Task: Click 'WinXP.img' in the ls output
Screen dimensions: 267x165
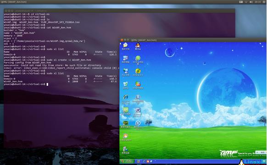Action: tap(10, 22)
